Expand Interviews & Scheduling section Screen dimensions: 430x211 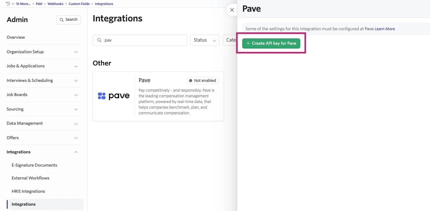click(43, 80)
